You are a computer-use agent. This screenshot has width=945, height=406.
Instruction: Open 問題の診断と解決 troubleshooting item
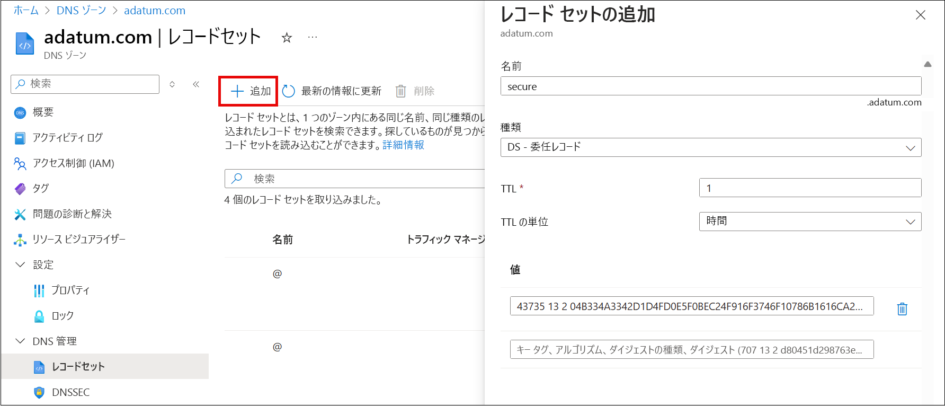(72, 214)
